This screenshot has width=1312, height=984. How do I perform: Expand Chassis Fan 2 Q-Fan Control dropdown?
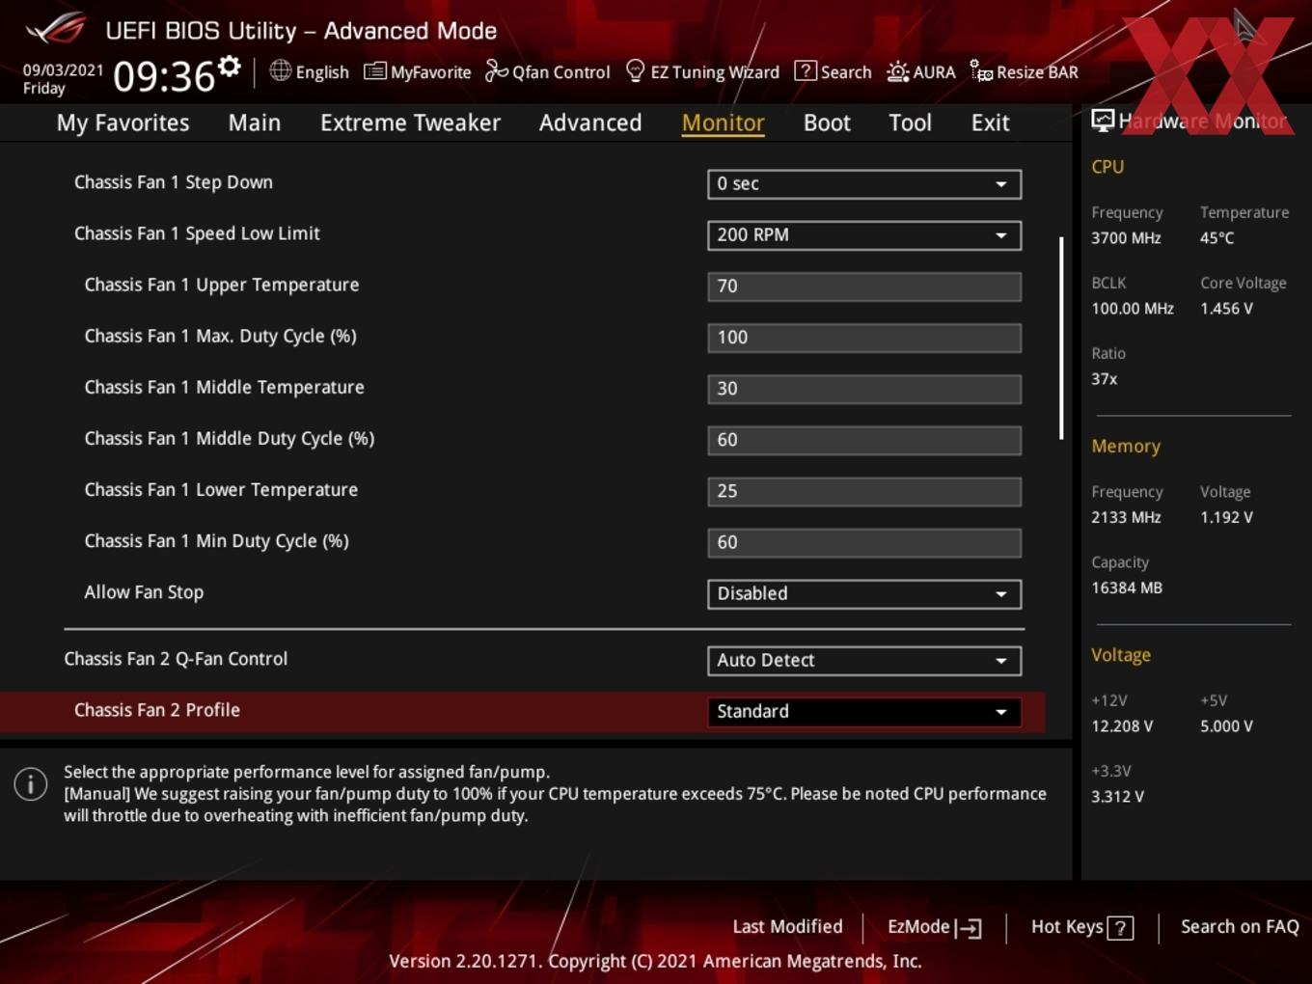pyautogui.click(x=864, y=660)
